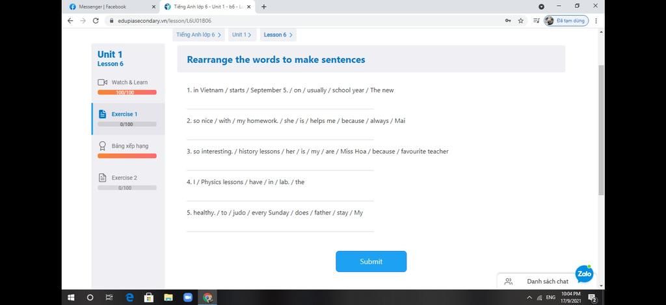
Task: Open the notification center icon
Action: [x=592, y=297]
